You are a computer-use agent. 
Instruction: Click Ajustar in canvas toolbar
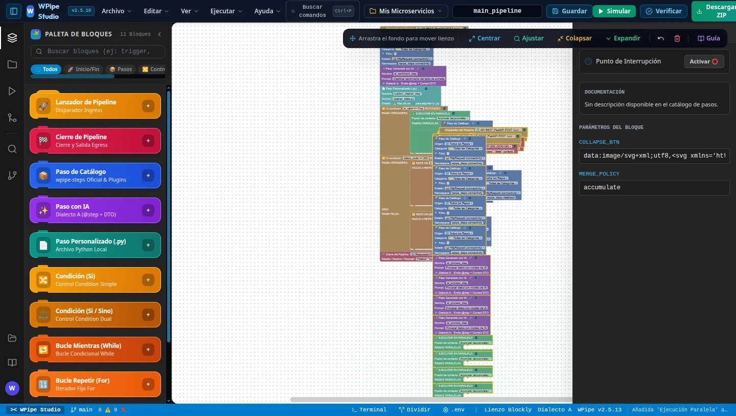pos(528,38)
